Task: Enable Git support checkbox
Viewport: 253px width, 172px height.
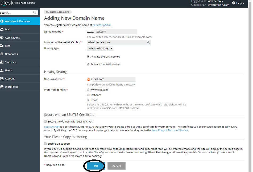Action: [x=45, y=143]
